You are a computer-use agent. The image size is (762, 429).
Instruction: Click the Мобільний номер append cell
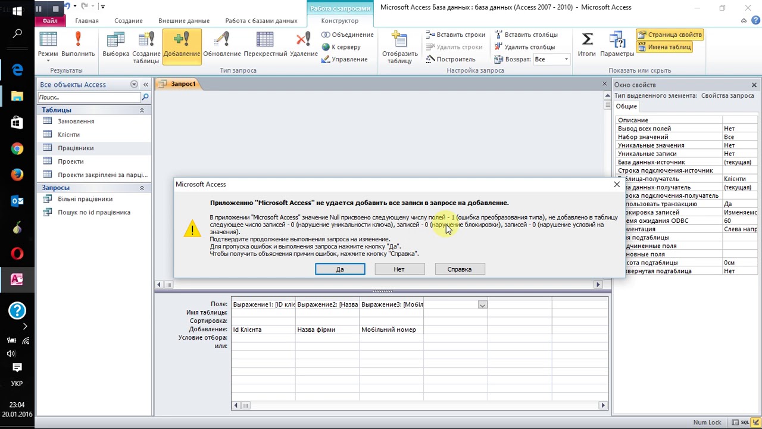pos(392,329)
